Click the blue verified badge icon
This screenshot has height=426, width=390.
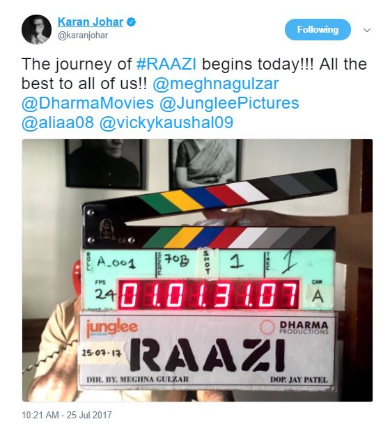coord(132,22)
